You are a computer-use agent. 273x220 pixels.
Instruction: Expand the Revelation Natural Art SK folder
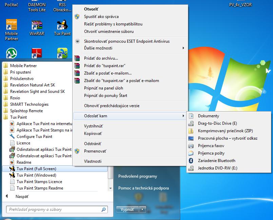(x=33, y=85)
